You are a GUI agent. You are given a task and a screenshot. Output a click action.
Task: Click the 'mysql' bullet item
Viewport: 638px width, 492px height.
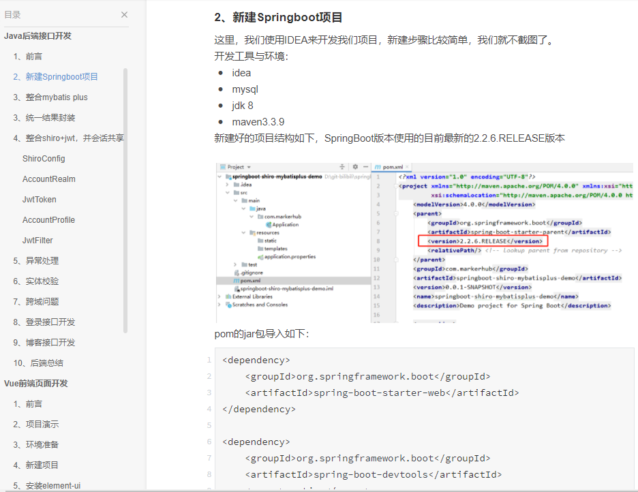tap(245, 89)
